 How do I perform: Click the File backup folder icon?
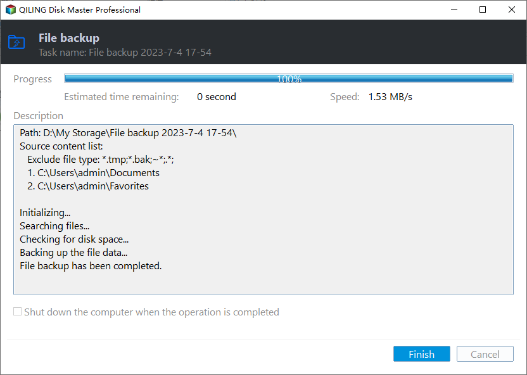coord(16,42)
